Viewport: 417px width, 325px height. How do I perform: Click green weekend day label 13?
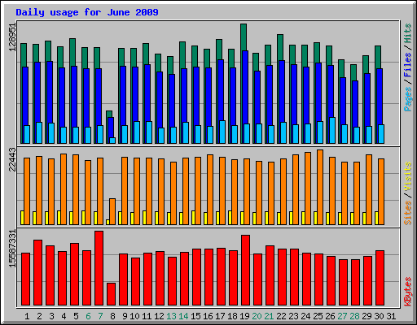pos(171,316)
